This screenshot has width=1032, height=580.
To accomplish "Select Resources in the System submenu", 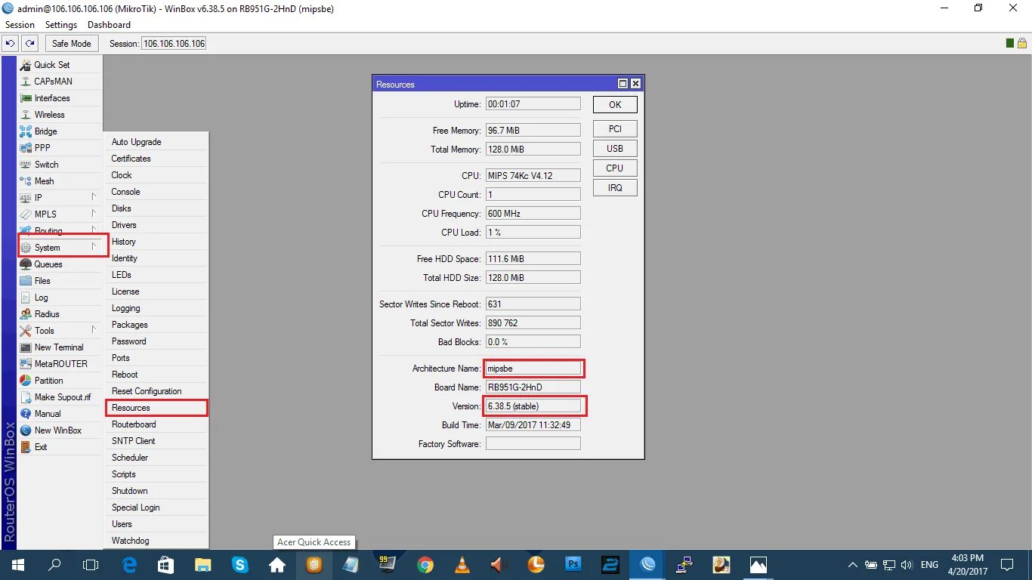I will (x=156, y=408).
